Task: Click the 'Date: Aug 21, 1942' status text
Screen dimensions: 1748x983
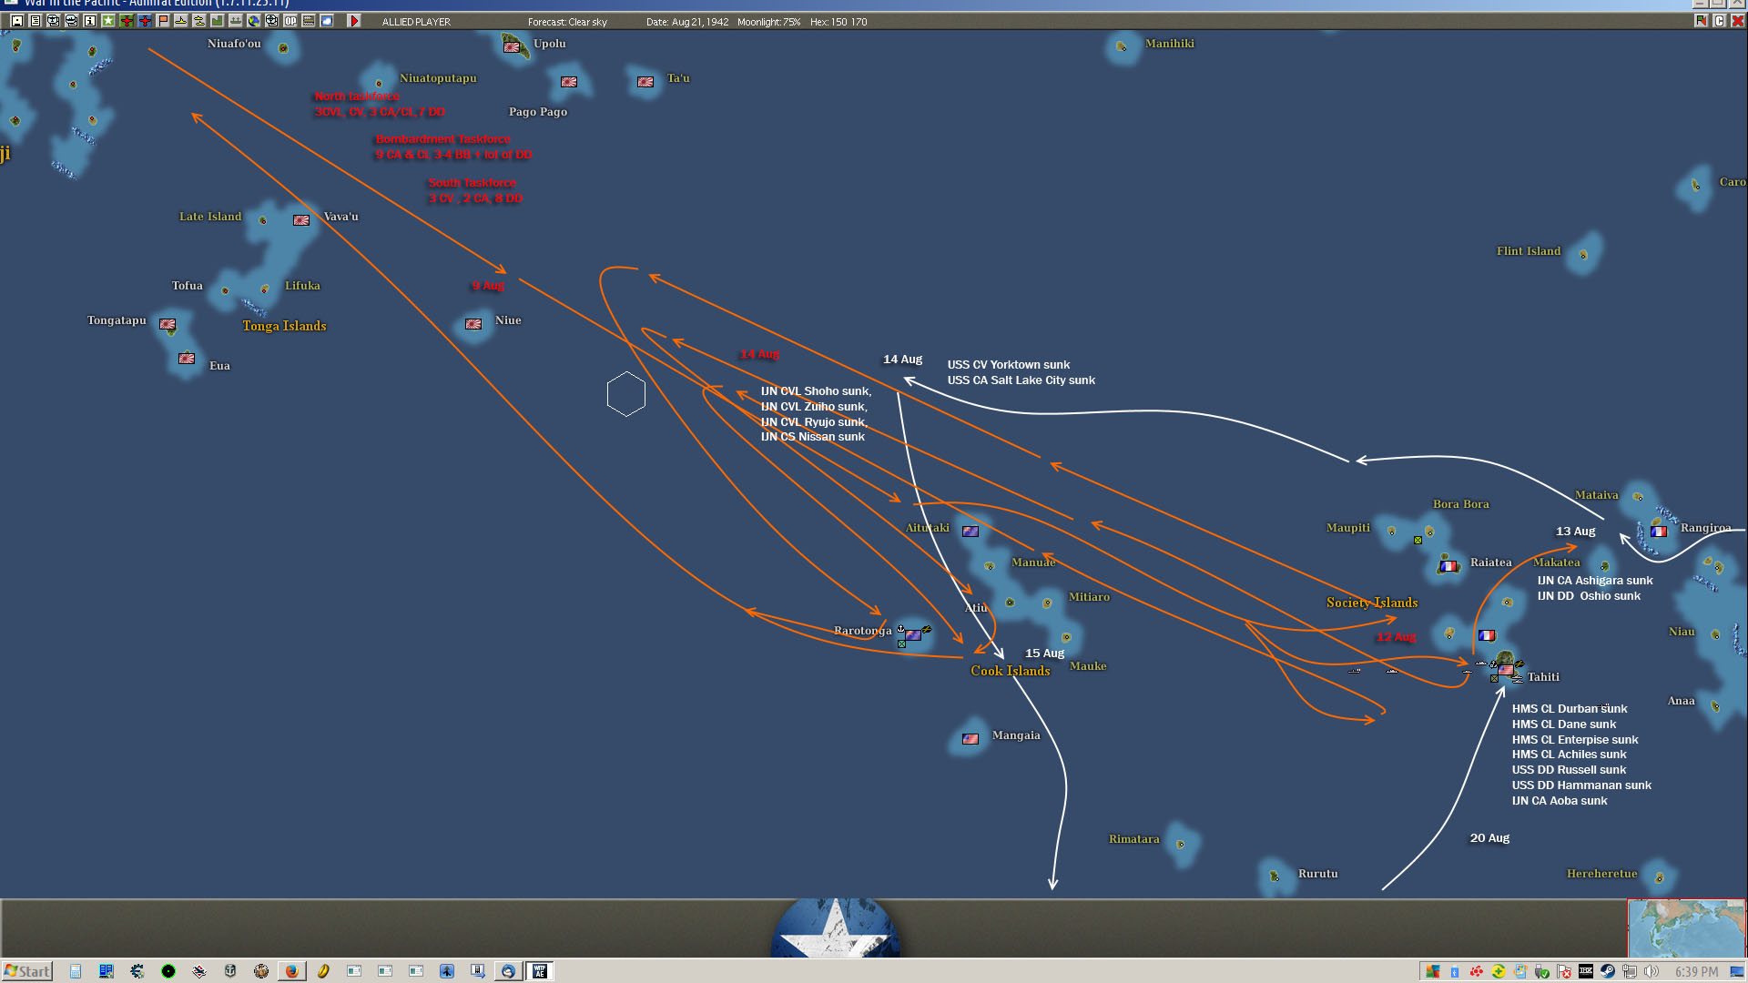Action: point(687,22)
